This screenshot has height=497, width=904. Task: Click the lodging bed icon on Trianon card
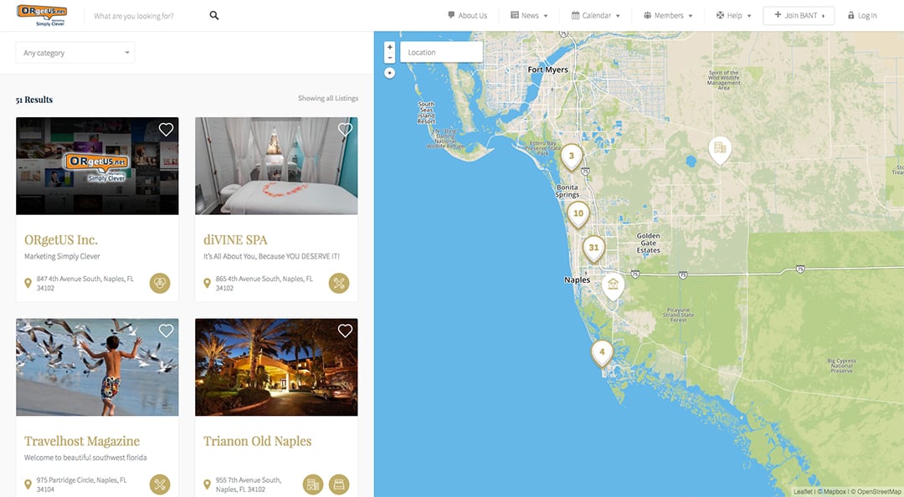pyautogui.click(x=339, y=484)
